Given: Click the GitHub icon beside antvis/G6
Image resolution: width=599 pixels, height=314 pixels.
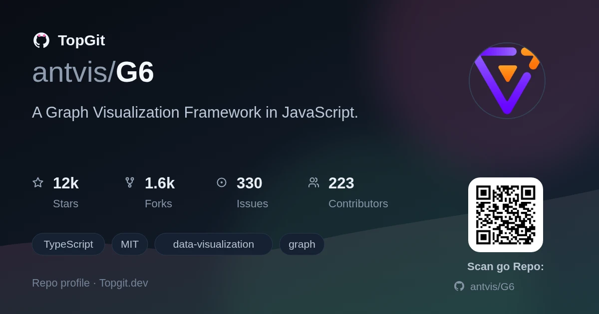Looking at the screenshot, I should tap(459, 286).
